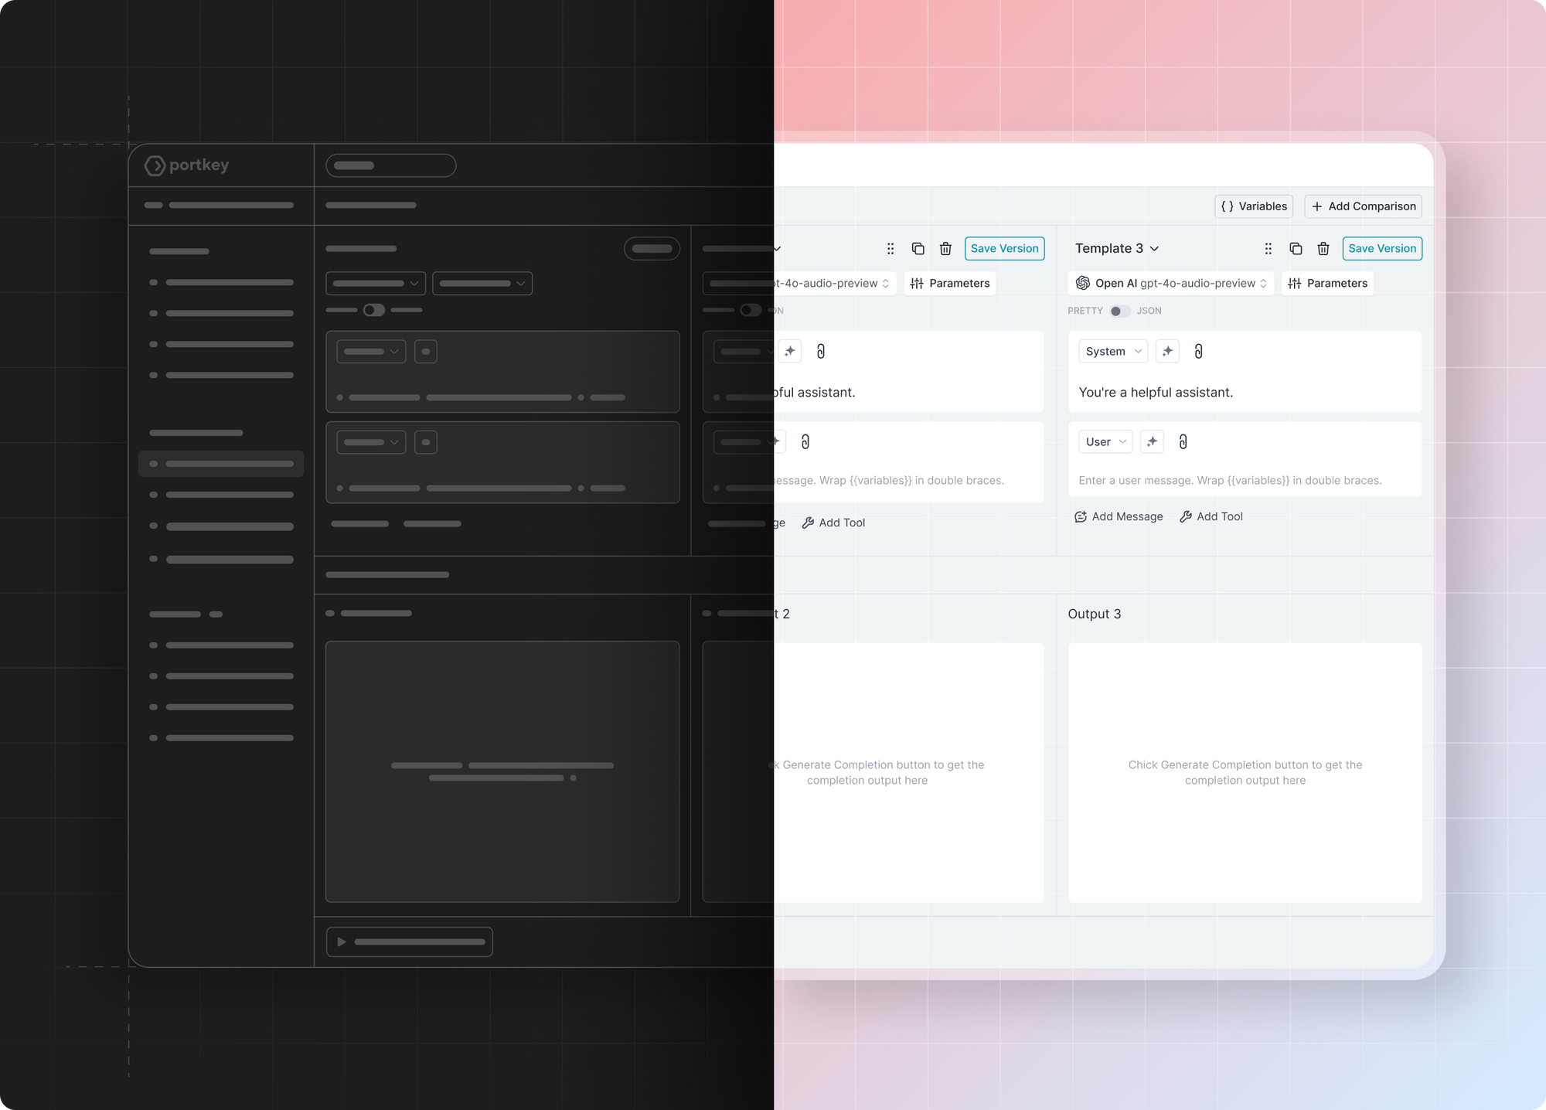This screenshot has width=1546, height=1110.
Task: Click the Add Comparison button
Action: [x=1363, y=206]
